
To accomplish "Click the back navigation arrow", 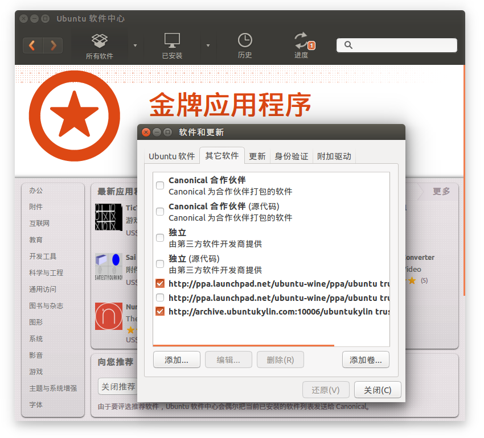I will (x=32, y=46).
